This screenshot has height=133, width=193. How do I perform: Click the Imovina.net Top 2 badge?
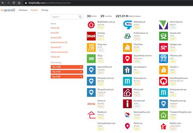(137, 106)
